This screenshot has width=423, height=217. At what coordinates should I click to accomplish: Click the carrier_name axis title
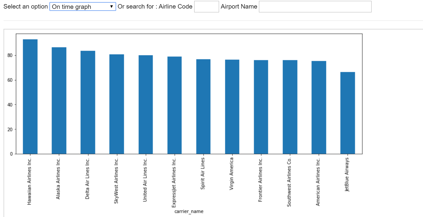(x=189, y=211)
